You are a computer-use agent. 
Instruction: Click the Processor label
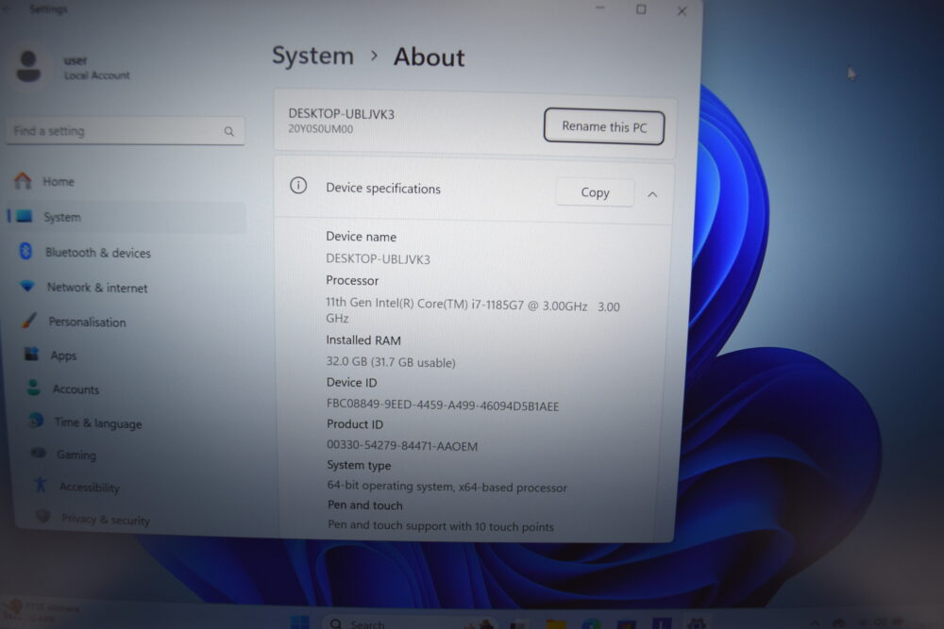coord(352,280)
